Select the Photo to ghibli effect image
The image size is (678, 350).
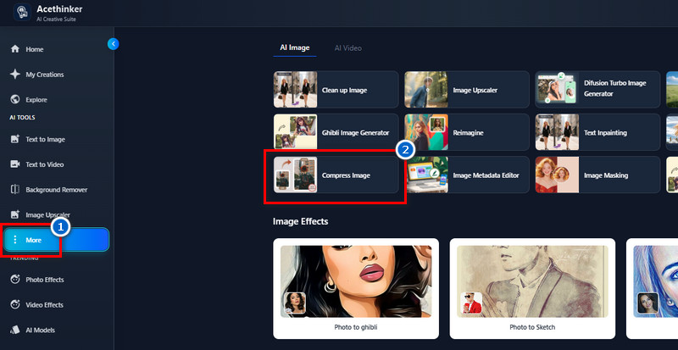pyautogui.click(x=356, y=281)
